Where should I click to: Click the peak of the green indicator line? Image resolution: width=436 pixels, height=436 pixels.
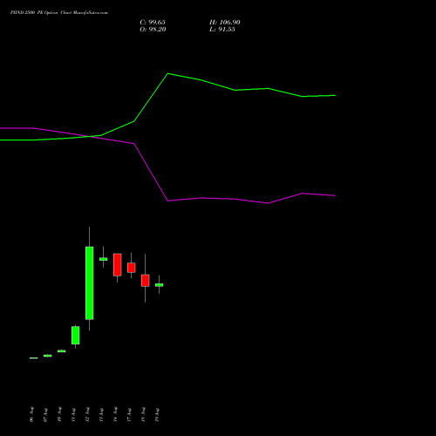click(x=168, y=73)
